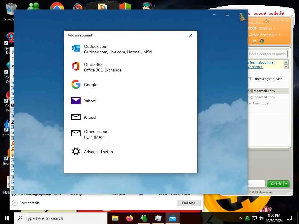The width and height of the screenshot is (299, 224).
Task: Click the '11 - messenger please' group
Action: tap(265, 79)
